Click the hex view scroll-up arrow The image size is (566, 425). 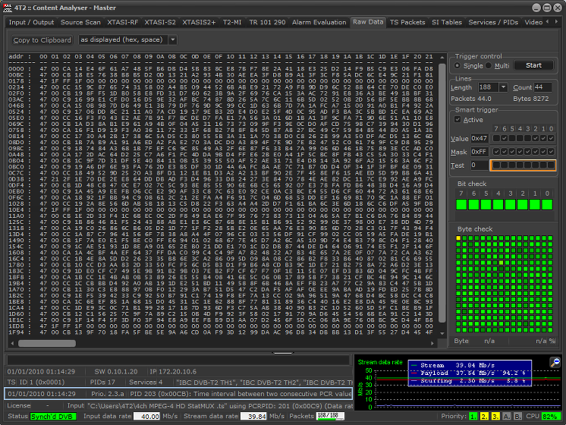442,57
